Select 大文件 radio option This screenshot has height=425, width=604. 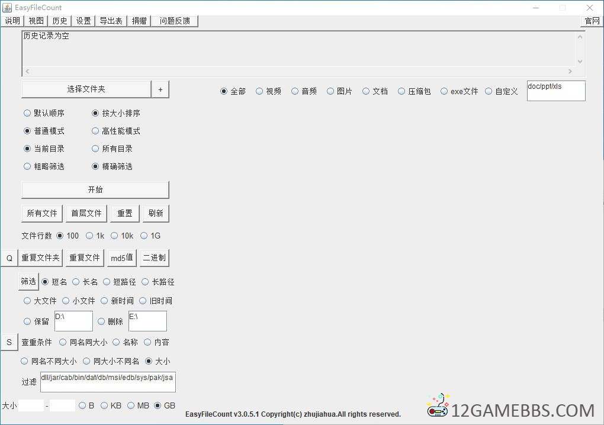pos(40,301)
